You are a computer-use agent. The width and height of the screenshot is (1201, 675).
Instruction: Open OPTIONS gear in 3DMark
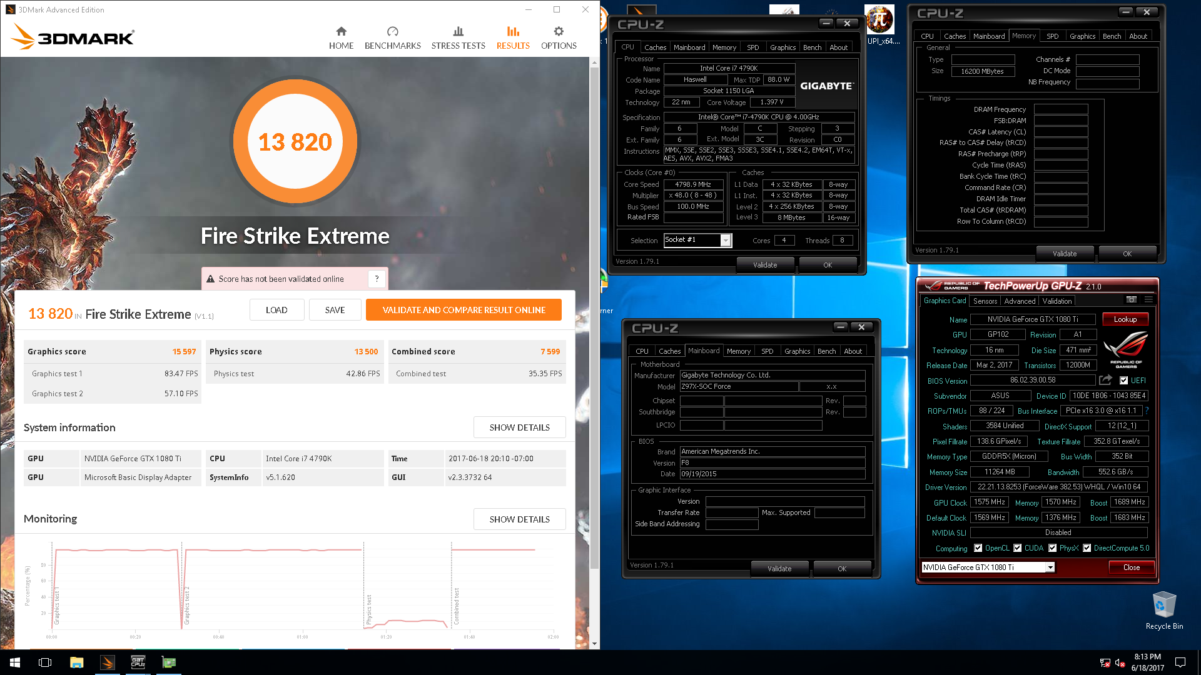tap(559, 37)
